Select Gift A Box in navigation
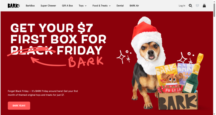Viewport: 216px width, 115px height. pyautogui.click(x=67, y=6)
